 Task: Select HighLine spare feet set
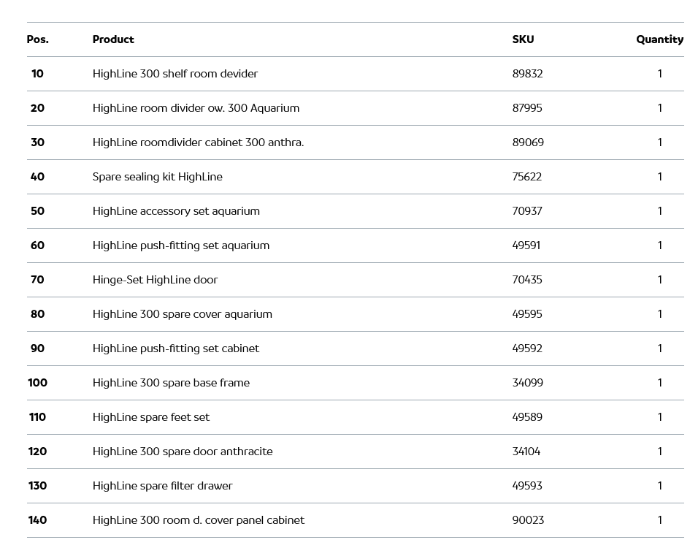tap(151, 417)
